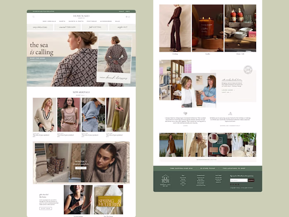The height and width of the screenshot is (217, 289).
Task: Open the Spring & Mulberry product image
Action: click(x=108, y=200)
